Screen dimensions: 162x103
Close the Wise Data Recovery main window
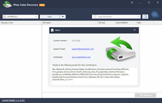[158, 2]
